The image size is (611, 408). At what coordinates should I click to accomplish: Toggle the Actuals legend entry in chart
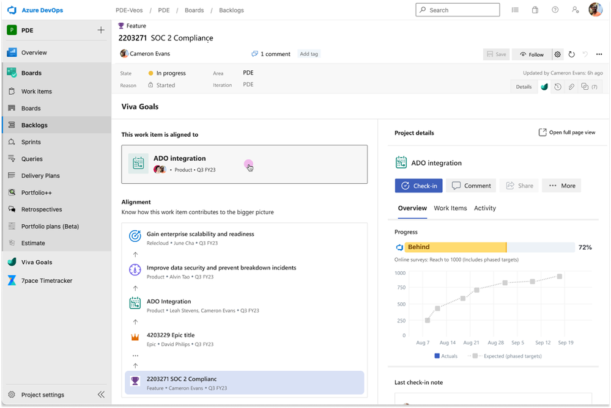tap(446, 356)
